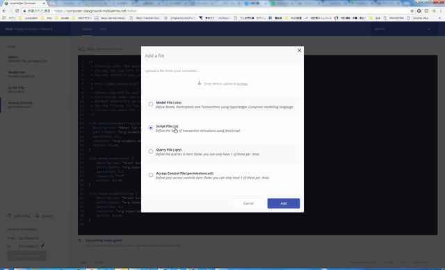Click the Add a file icon in sidebar

click(x=9, y=216)
